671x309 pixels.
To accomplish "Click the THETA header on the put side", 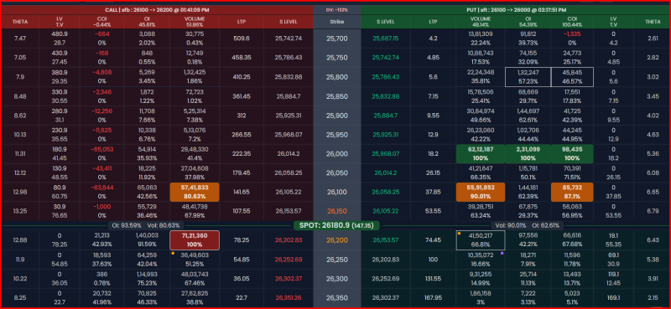I will click(x=653, y=22).
